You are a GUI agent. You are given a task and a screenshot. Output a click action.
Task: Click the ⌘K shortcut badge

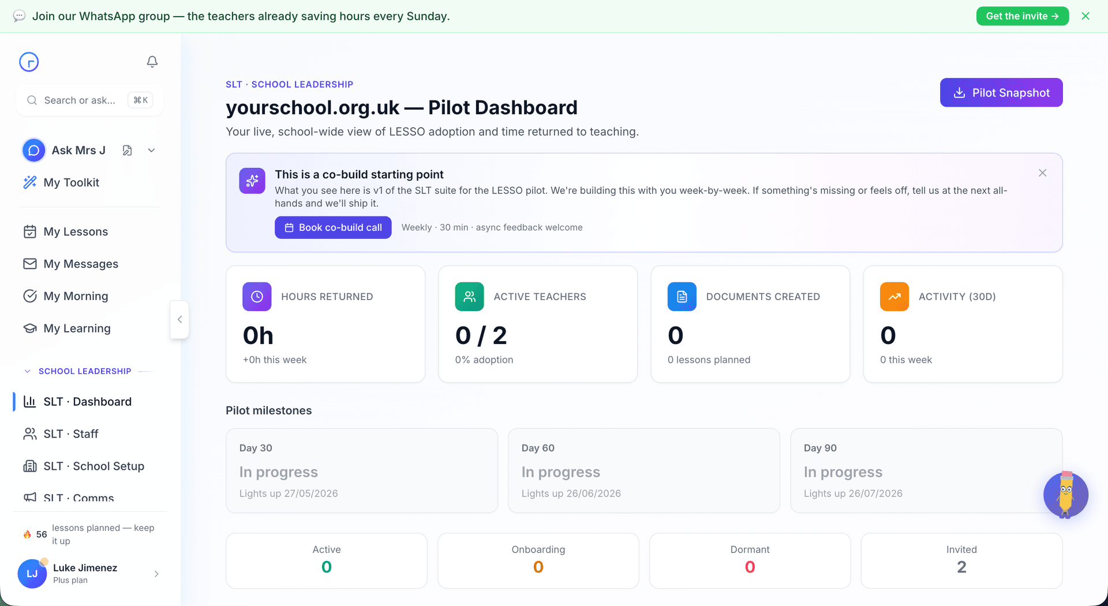click(x=140, y=100)
